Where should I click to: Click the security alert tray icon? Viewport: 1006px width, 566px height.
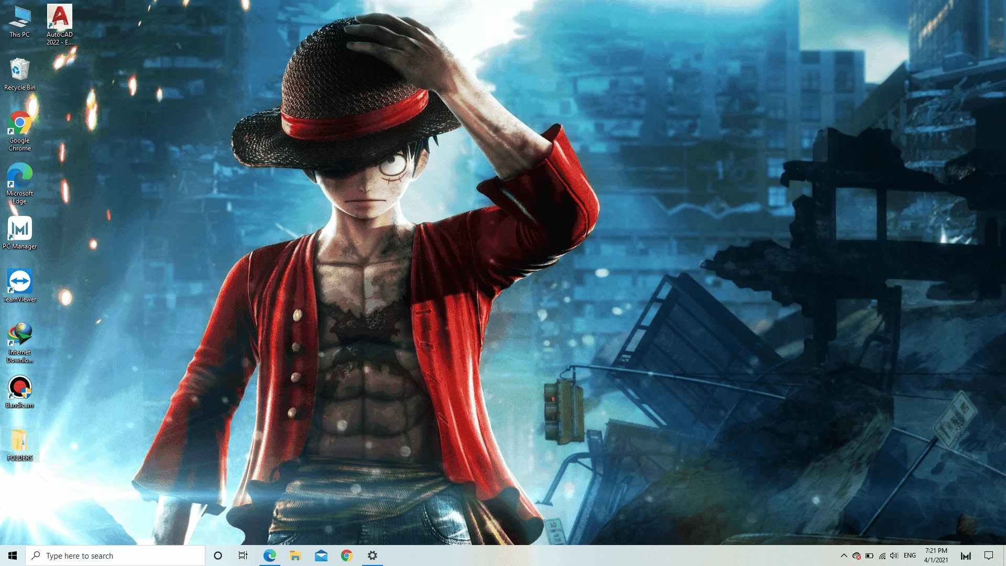point(857,556)
